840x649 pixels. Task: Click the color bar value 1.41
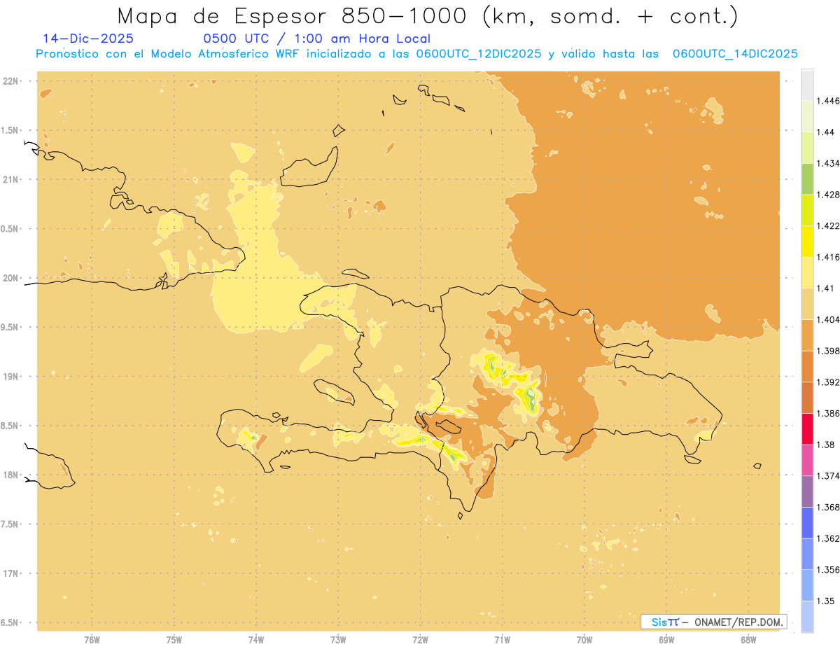825,288
